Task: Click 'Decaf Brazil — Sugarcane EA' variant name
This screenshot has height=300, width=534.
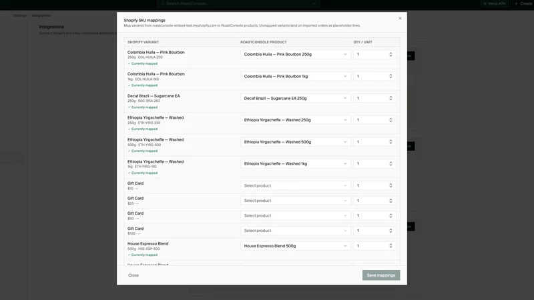Action: coord(154,96)
